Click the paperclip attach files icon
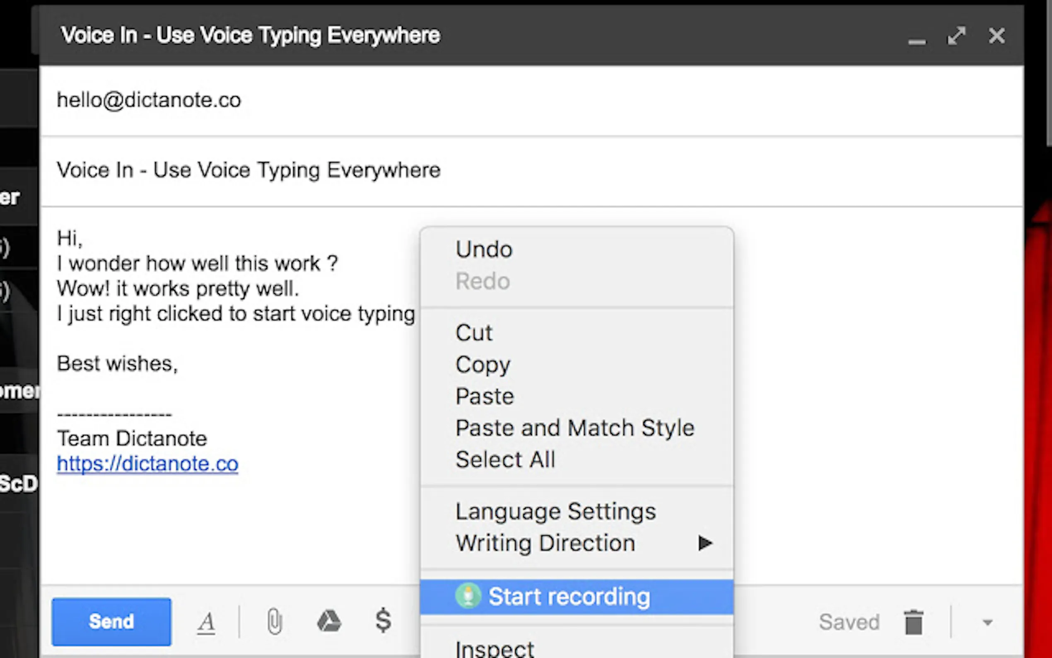Image resolution: width=1052 pixels, height=658 pixels. pos(275,622)
